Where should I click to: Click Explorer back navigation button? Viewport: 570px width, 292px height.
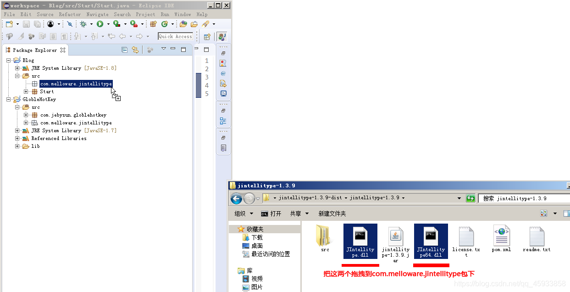[x=236, y=198]
